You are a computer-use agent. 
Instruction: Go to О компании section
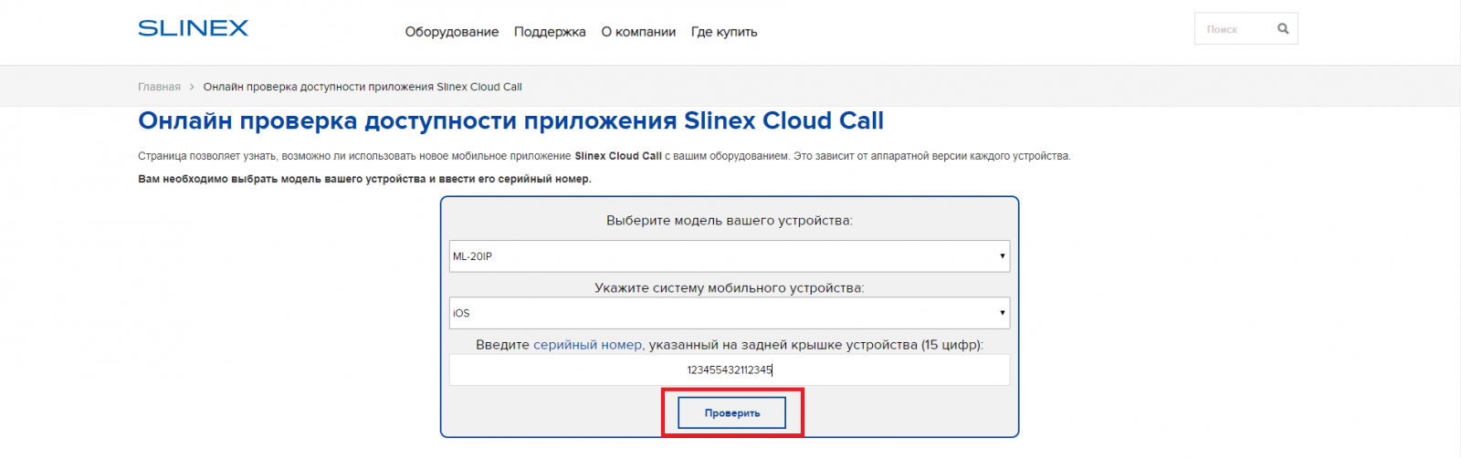pyautogui.click(x=638, y=32)
